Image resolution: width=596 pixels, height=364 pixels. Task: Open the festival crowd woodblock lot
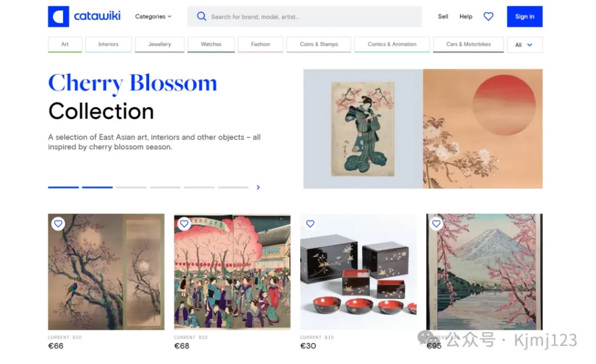(232, 272)
